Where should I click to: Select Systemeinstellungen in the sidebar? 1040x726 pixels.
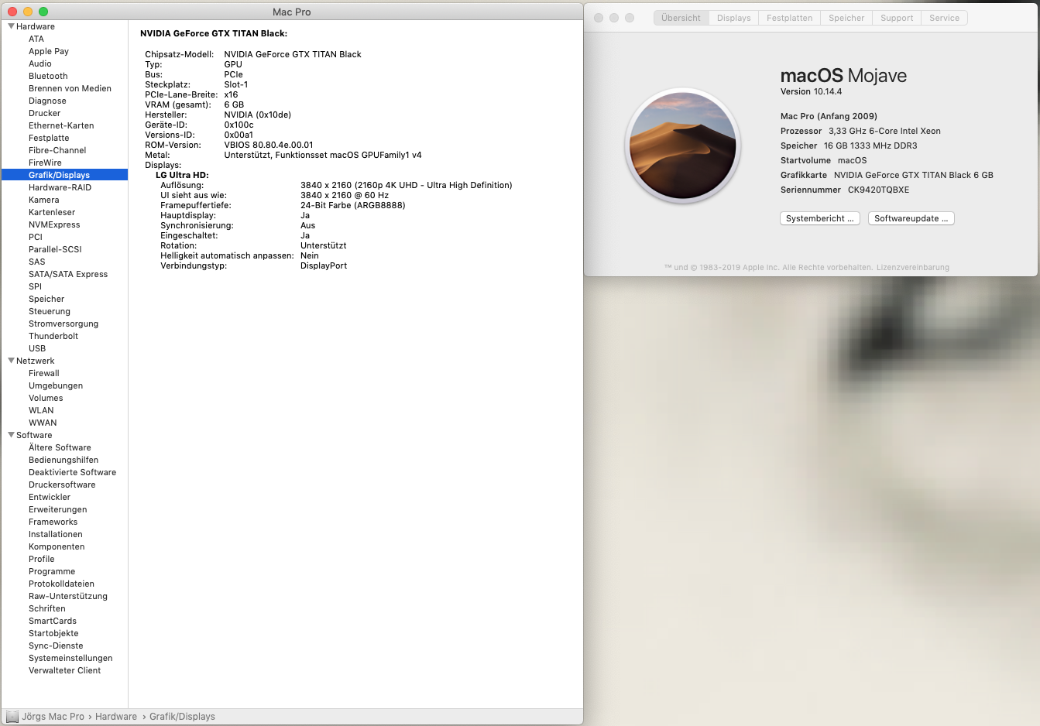(x=70, y=658)
